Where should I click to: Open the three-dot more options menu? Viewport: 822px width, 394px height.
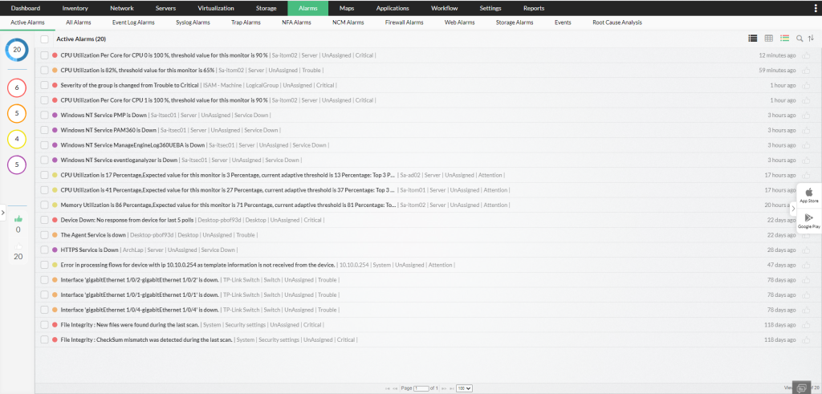coord(815,8)
